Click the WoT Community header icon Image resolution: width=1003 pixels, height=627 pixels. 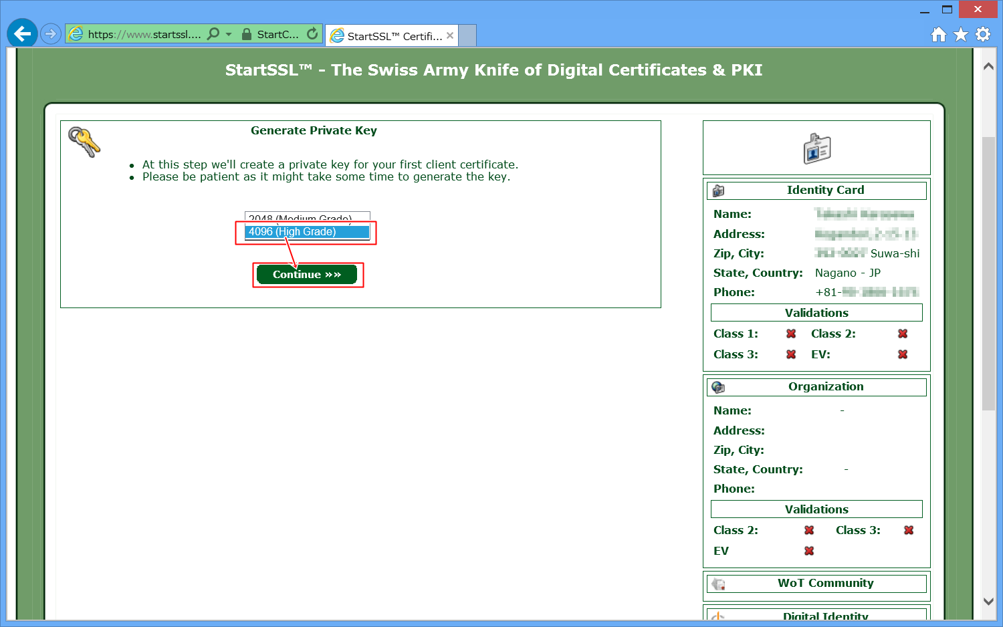click(x=719, y=584)
